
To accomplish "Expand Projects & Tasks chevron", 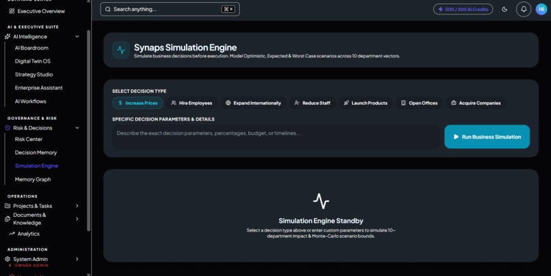I will [x=77, y=206].
